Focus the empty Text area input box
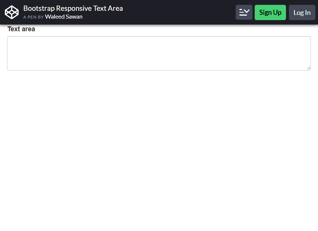 [x=159, y=54]
